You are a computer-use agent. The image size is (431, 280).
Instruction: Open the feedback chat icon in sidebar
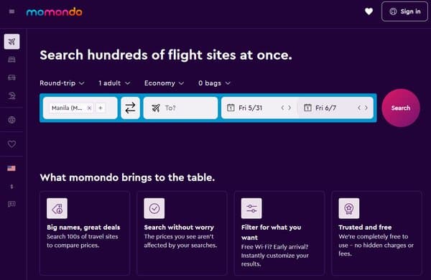11,204
